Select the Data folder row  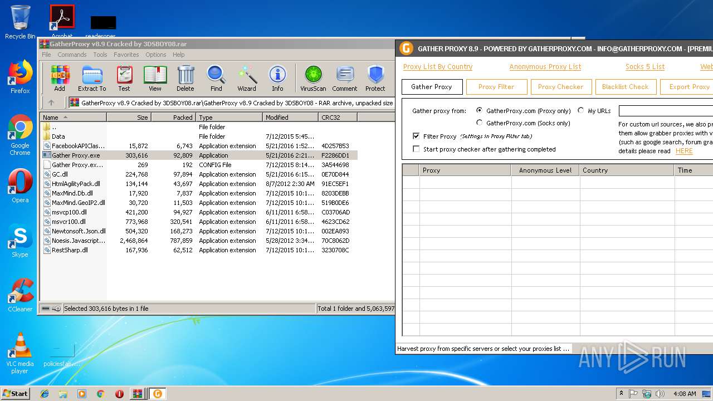[199, 136]
